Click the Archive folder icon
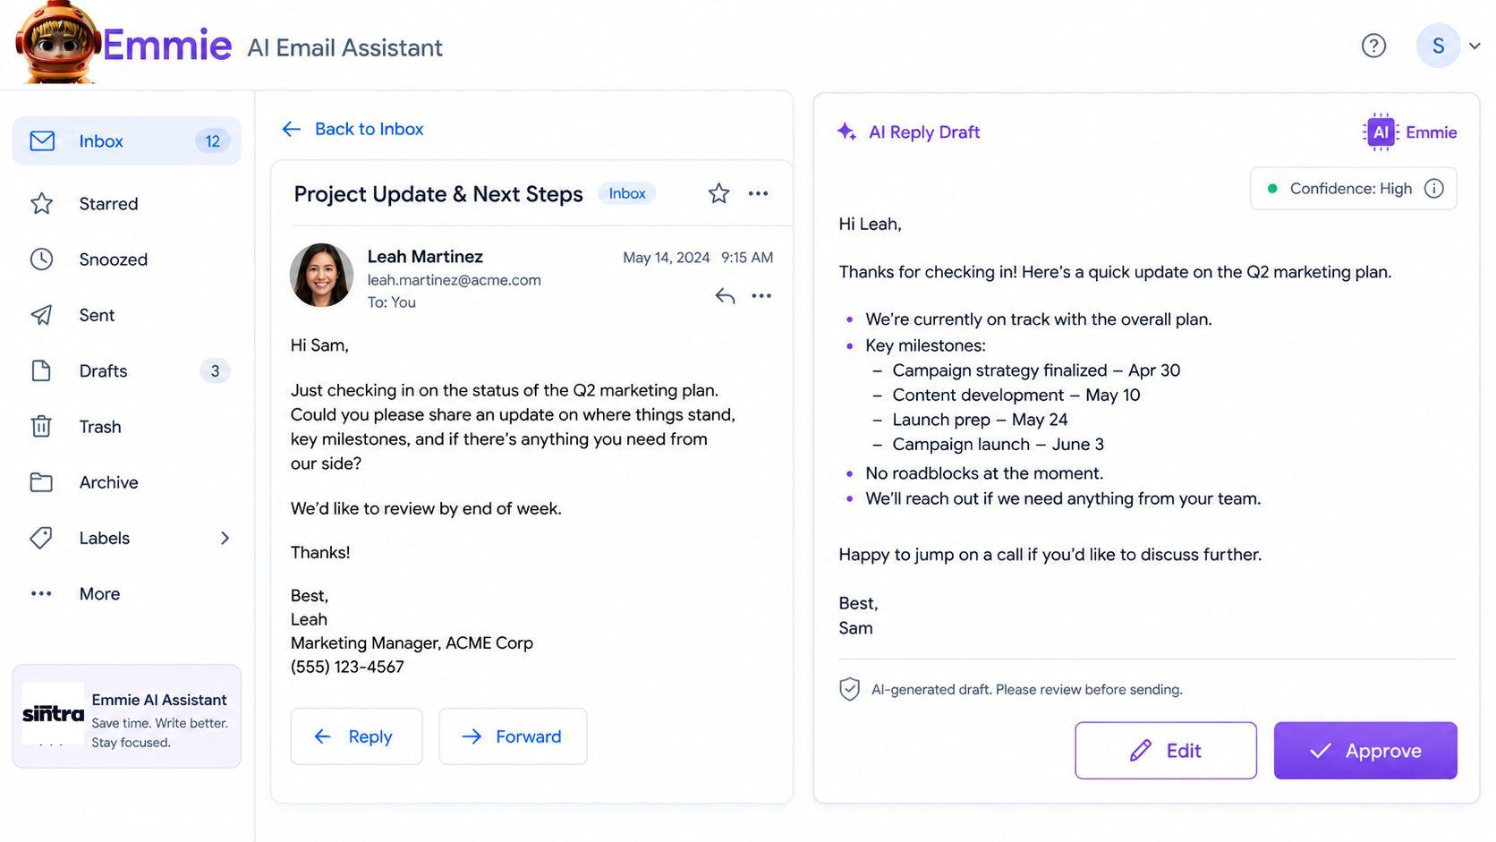 tap(41, 482)
